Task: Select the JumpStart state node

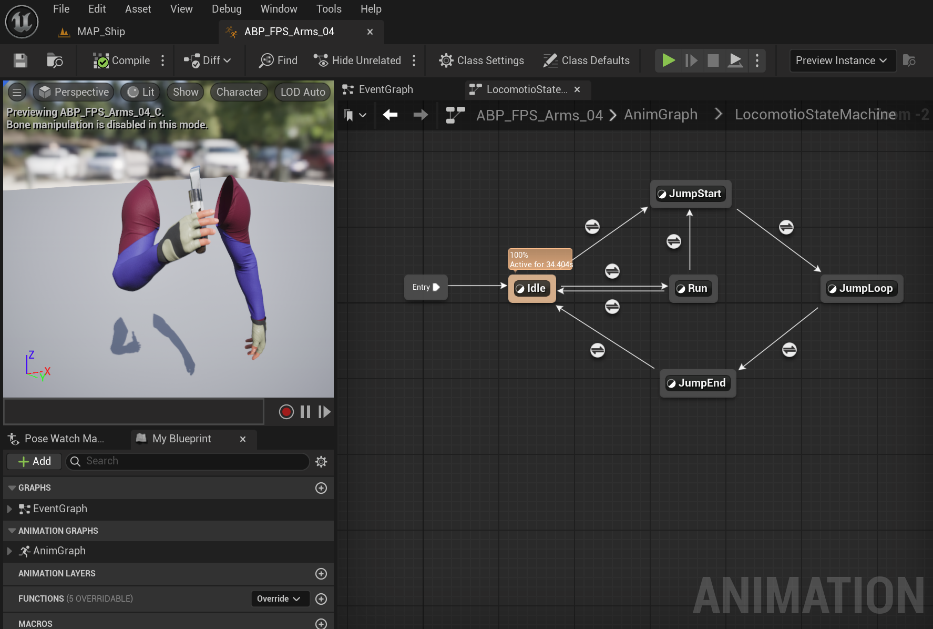Action: (691, 194)
